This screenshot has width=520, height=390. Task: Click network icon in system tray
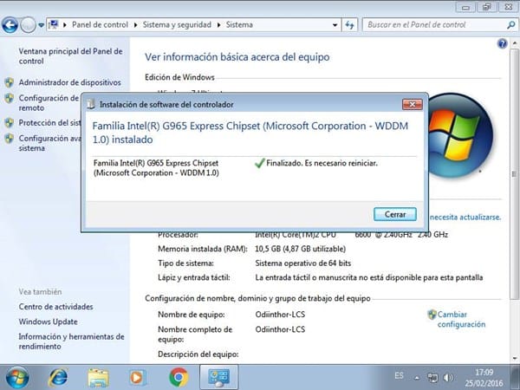point(432,377)
